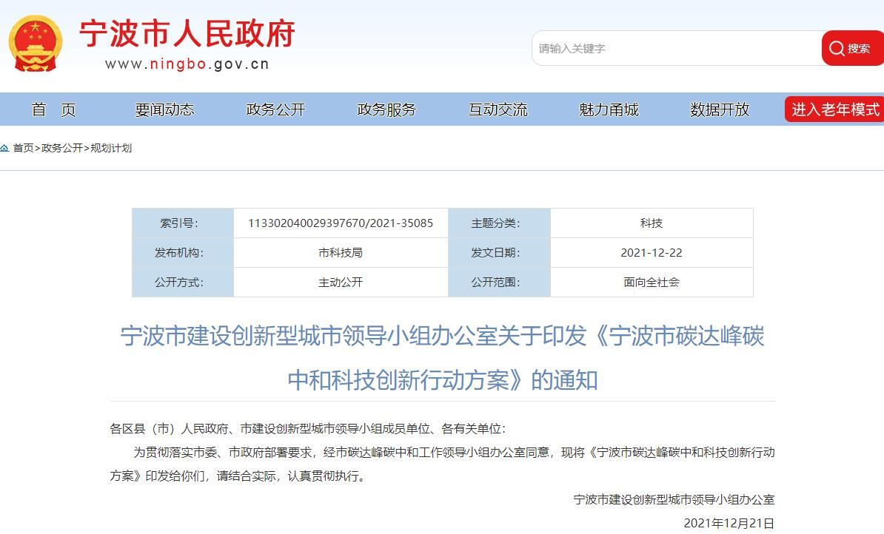Click the line 方案》印发给你们
The height and width of the screenshot is (534, 884).
240,476
